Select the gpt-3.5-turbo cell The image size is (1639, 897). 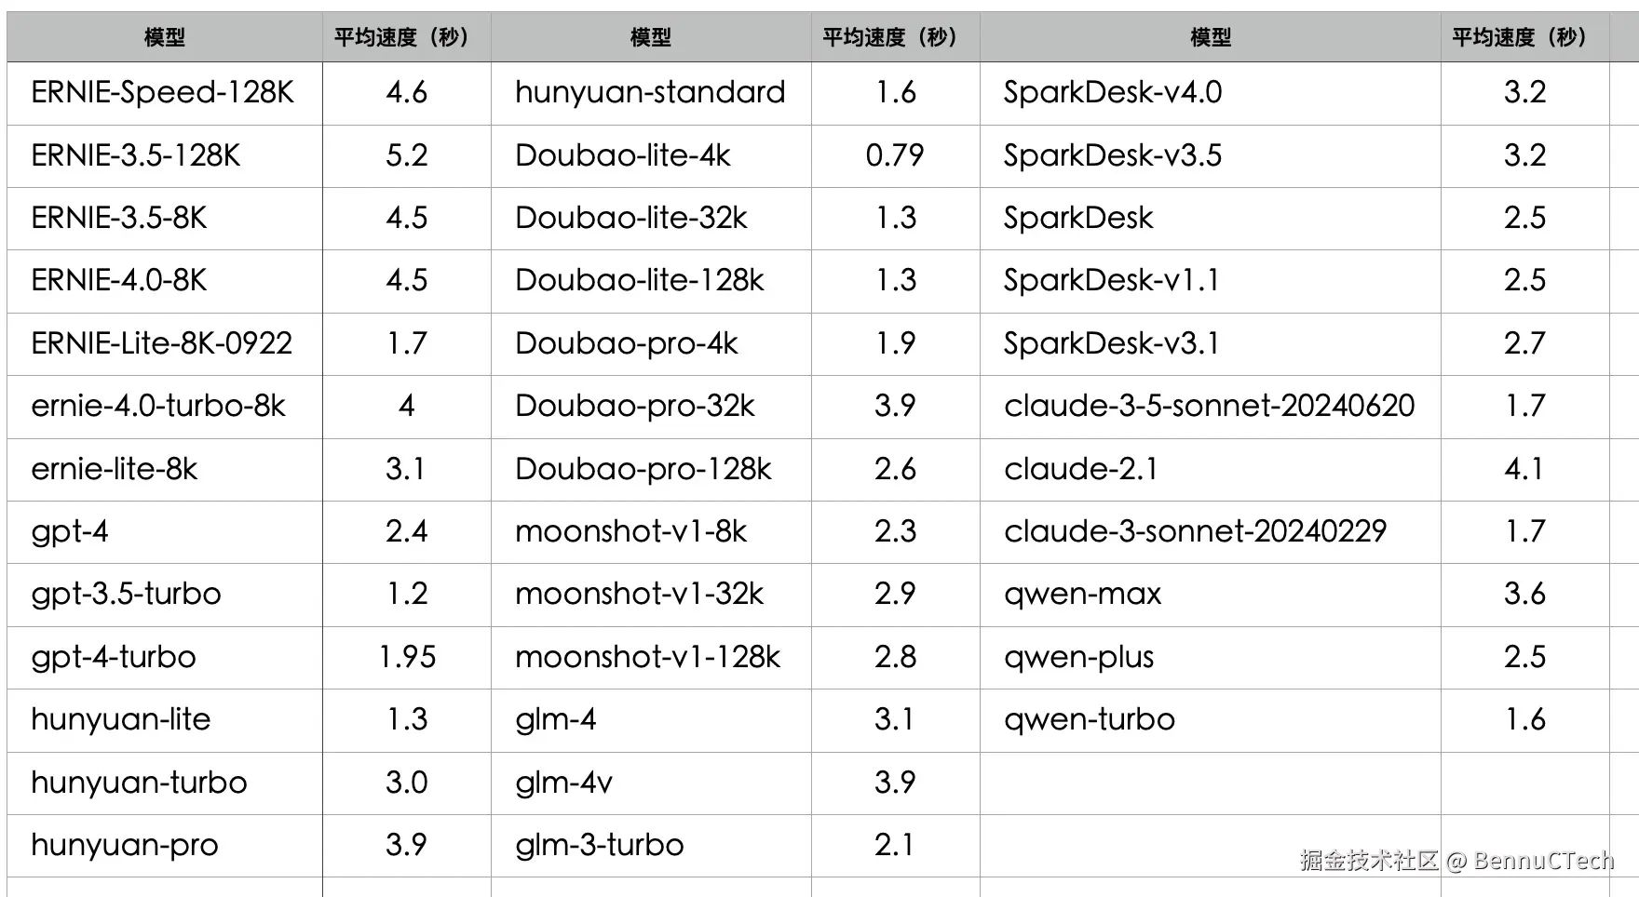pyautogui.click(x=127, y=594)
